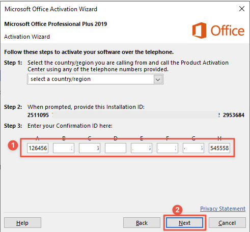Image resolution: width=250 pixels, height=232 pixels.
Task: Cancel the activation wizard
Action: (227, 223)
